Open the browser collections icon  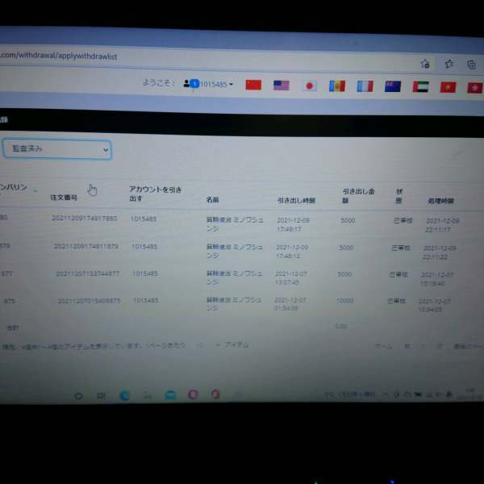471,65
